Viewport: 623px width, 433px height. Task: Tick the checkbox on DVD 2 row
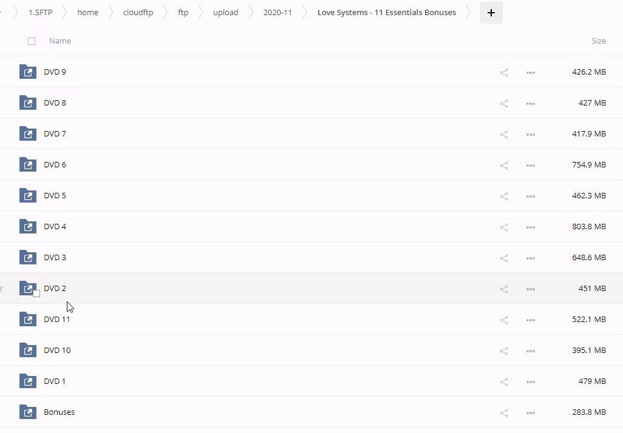pyautogui.click(x=36, y=294)
